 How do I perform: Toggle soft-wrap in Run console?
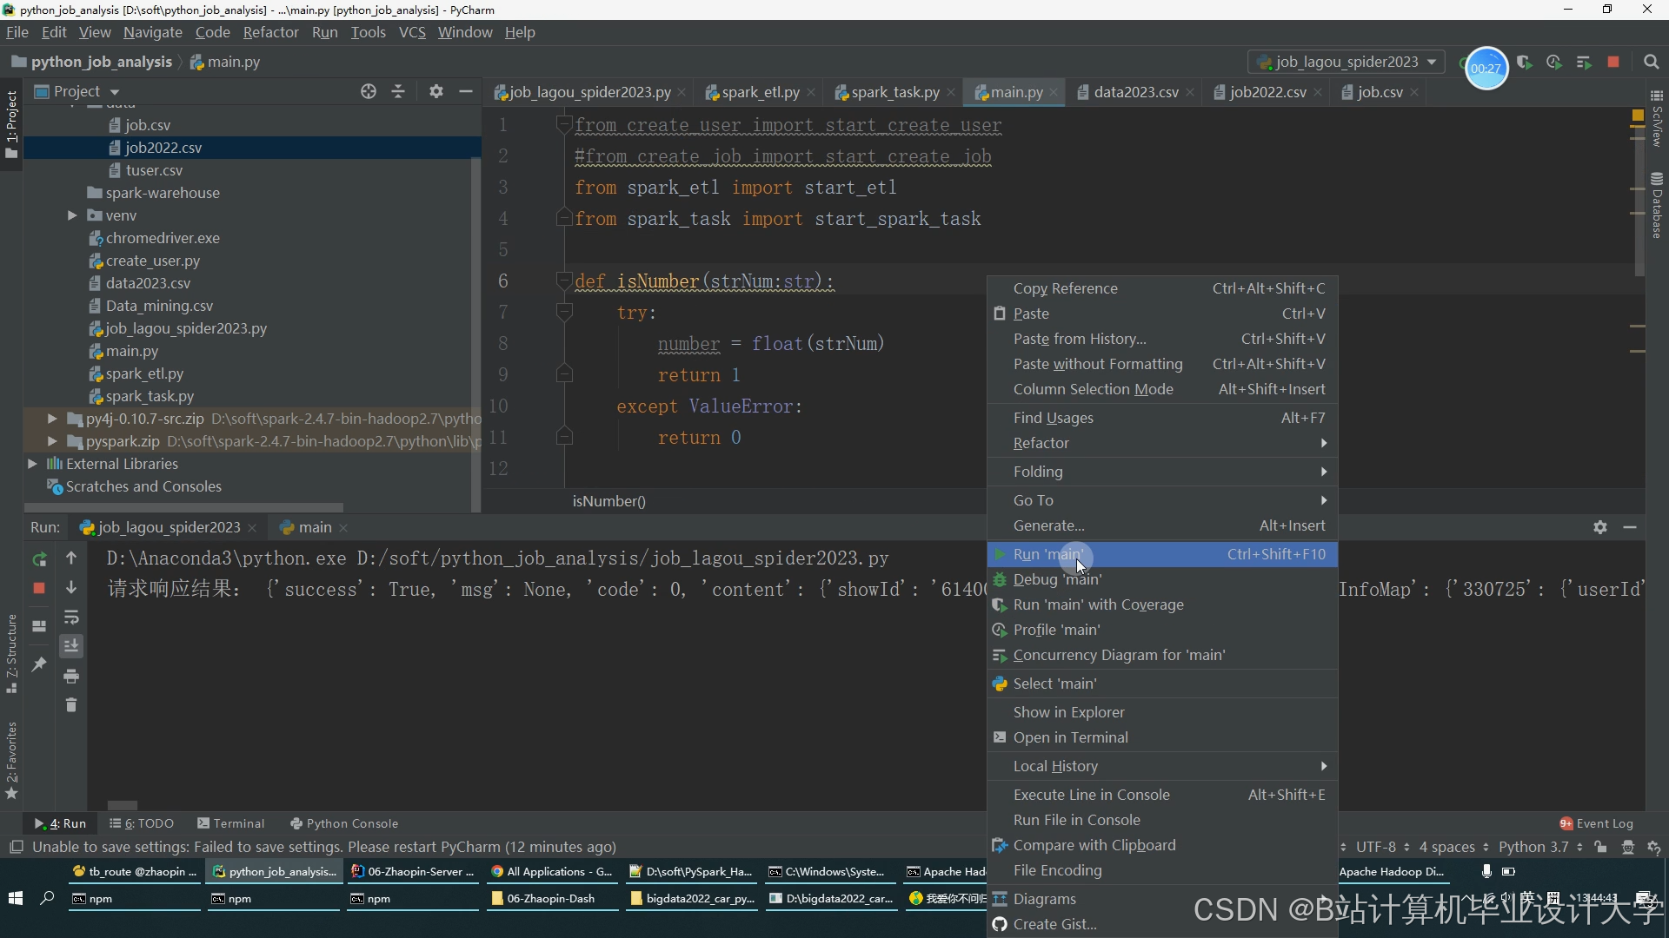point(71,618)
